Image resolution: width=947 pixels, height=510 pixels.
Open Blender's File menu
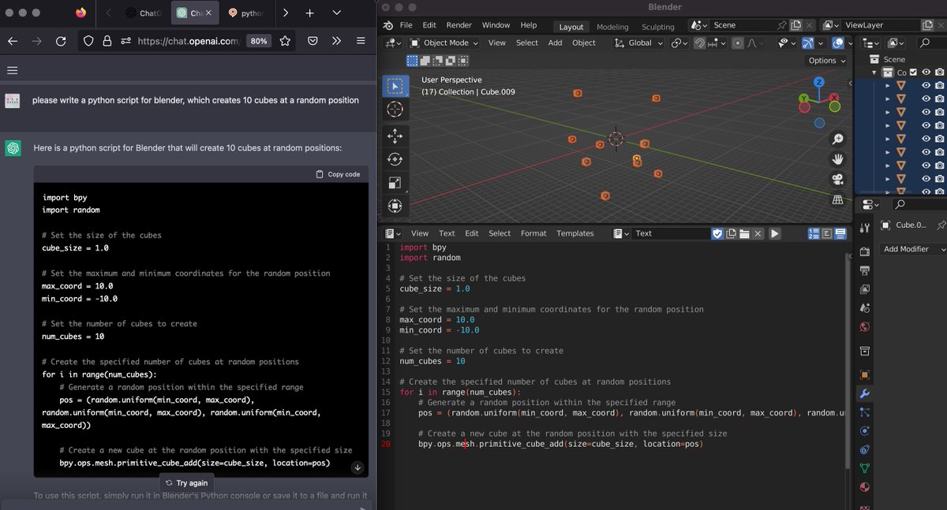[406, 25]
